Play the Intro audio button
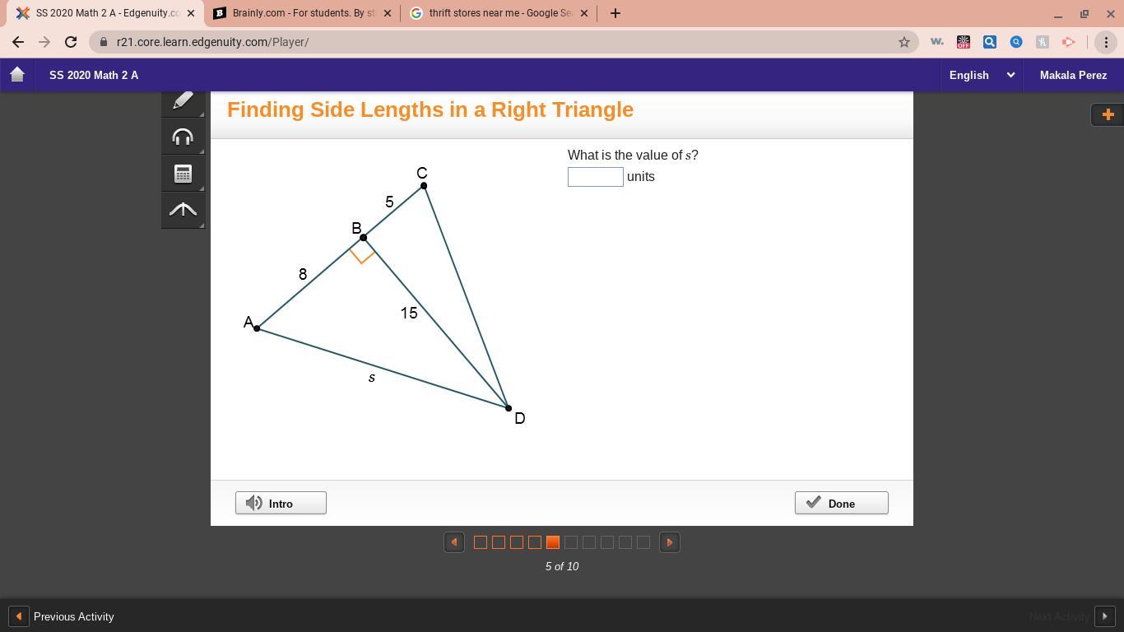This screenshot has width=1124, height=632. click(x=281, y=503)
